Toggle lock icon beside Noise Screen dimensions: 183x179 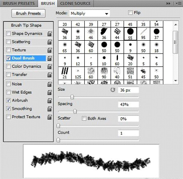[x=50, y=84]
